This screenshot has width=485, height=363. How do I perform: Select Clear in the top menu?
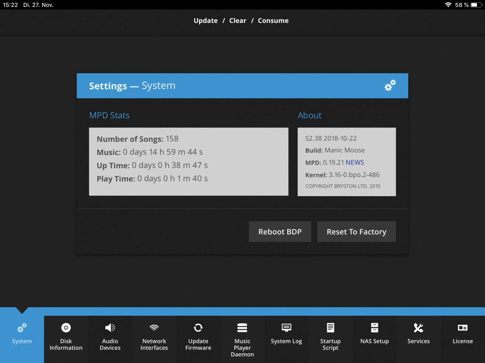(x=238, y=21)
